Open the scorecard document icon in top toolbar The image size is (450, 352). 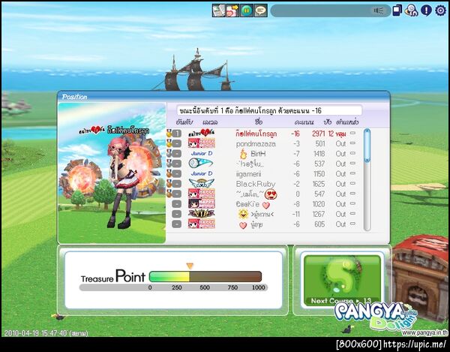coord(219,11)
